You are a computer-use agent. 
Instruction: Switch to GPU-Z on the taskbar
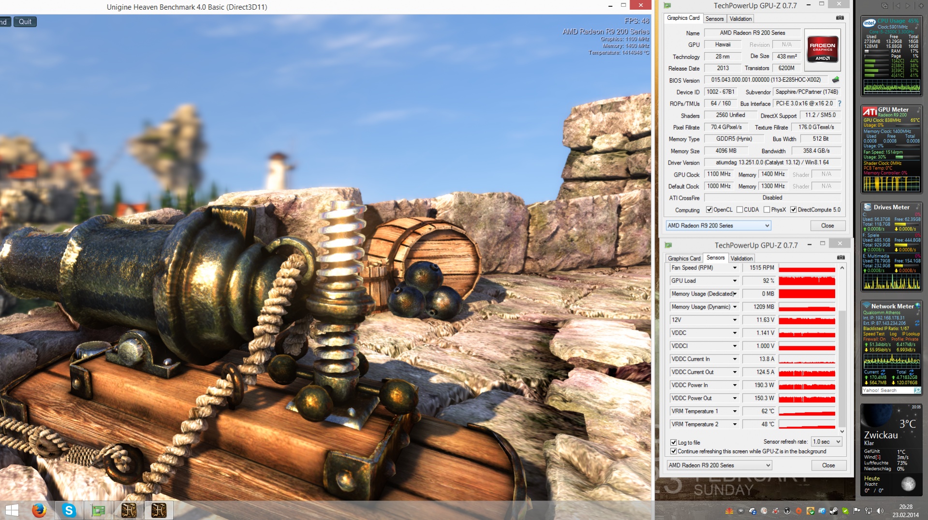point(99,510)
